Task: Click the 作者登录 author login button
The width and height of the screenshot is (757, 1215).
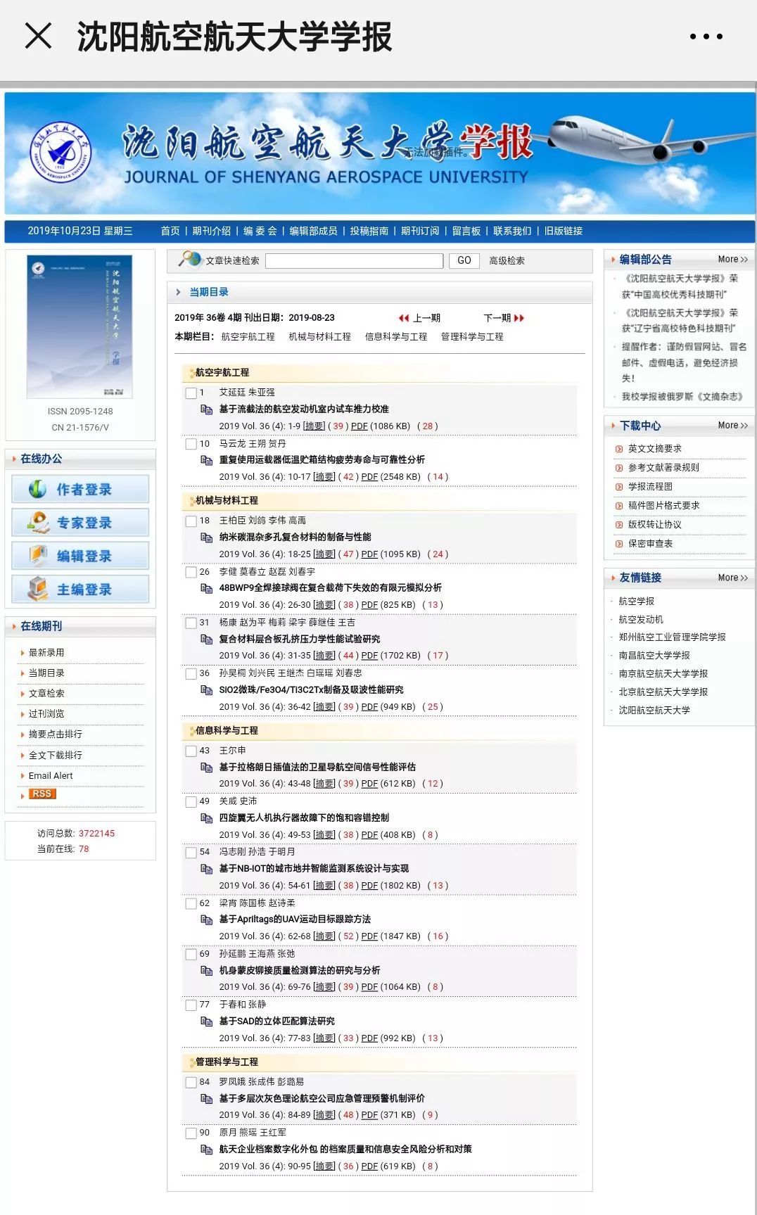Action: 80,489
